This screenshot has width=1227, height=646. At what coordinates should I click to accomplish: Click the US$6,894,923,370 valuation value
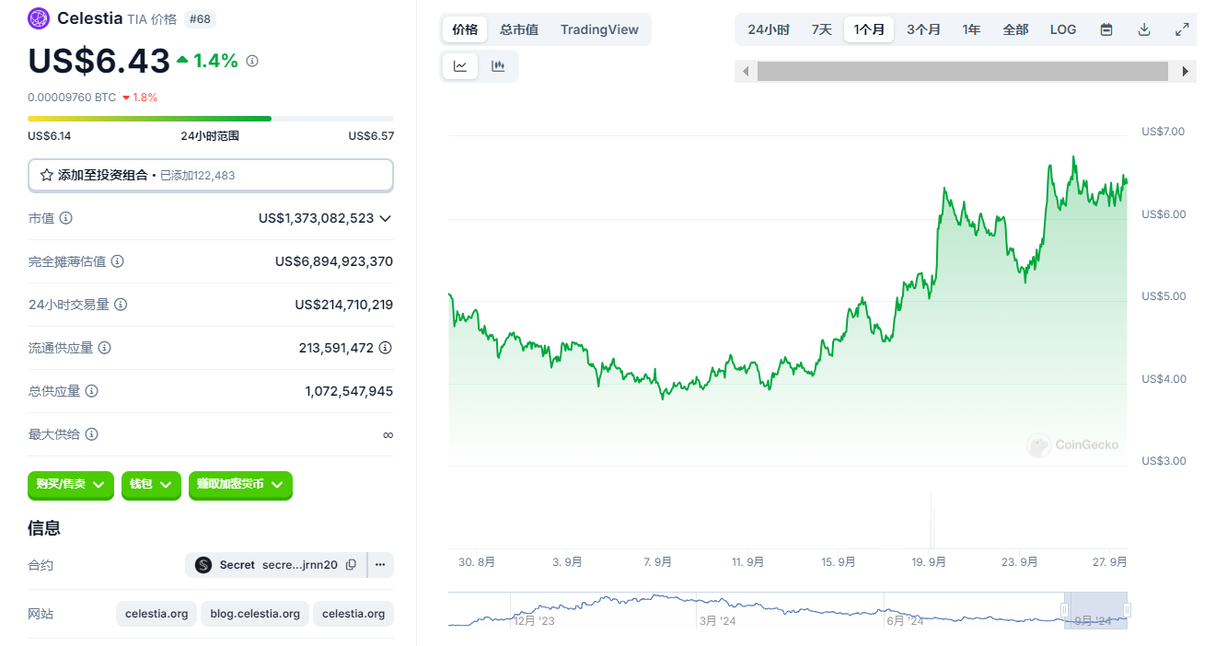(x=334, y=261)
